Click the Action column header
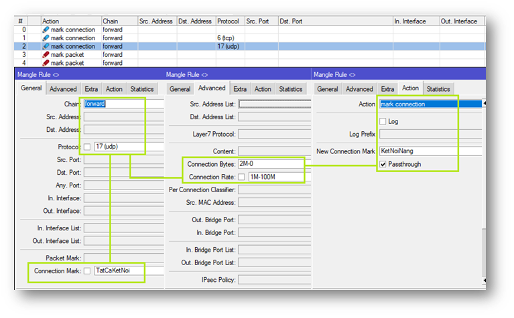Viewport: 514px width, 318px height. click(71, 21)
